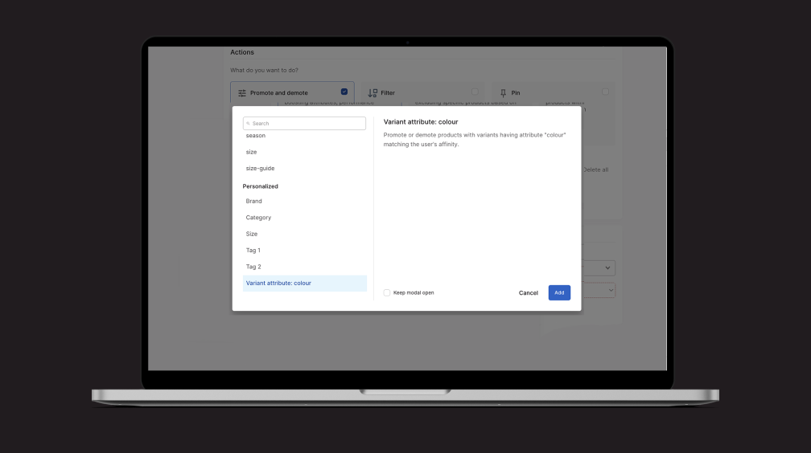Select Tag 1 from the list
Screen dimensions: 811x453
(253, 251)
